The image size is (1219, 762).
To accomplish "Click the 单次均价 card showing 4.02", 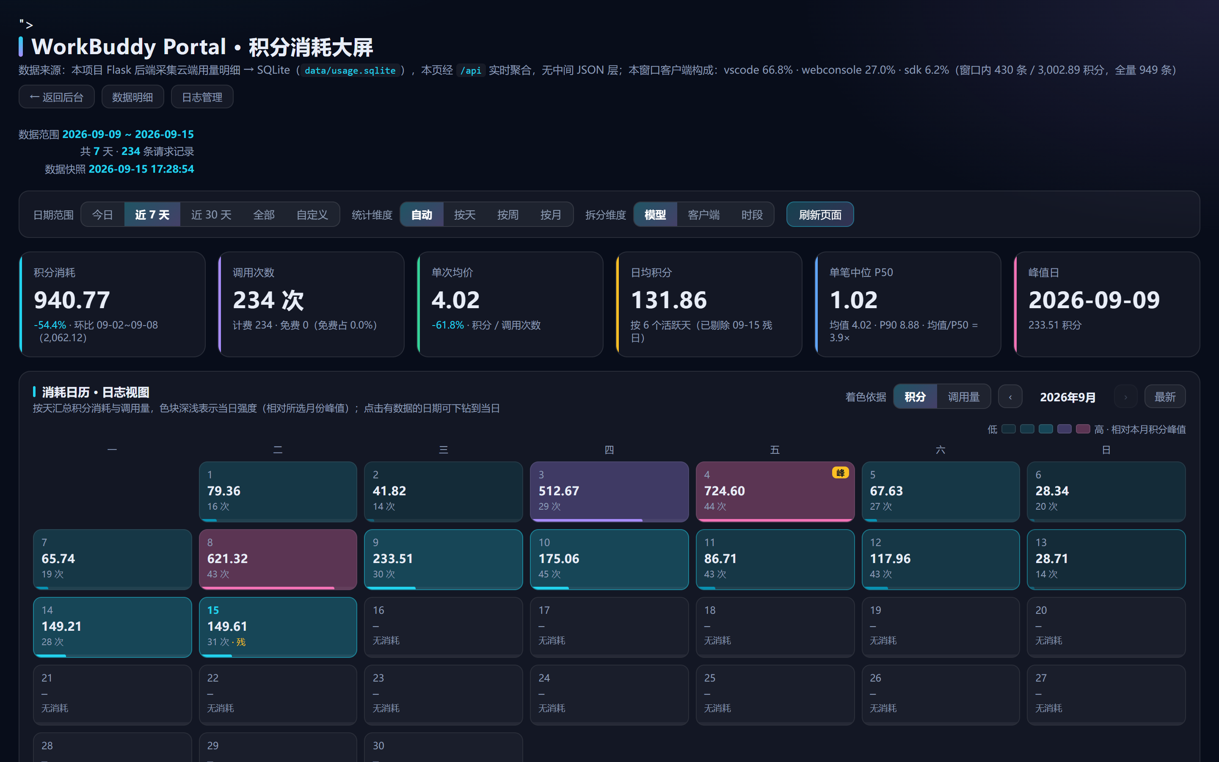I will pos(510,304).
